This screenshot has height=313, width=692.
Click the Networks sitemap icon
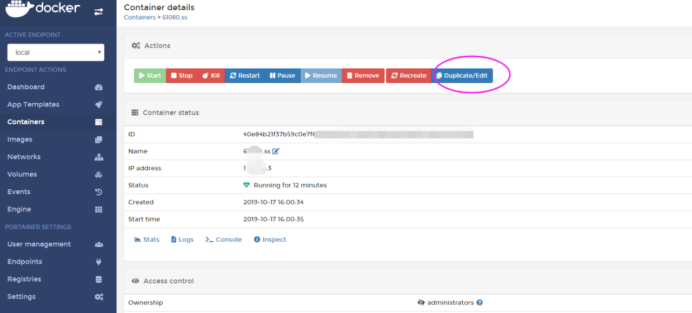coord(98,157)
